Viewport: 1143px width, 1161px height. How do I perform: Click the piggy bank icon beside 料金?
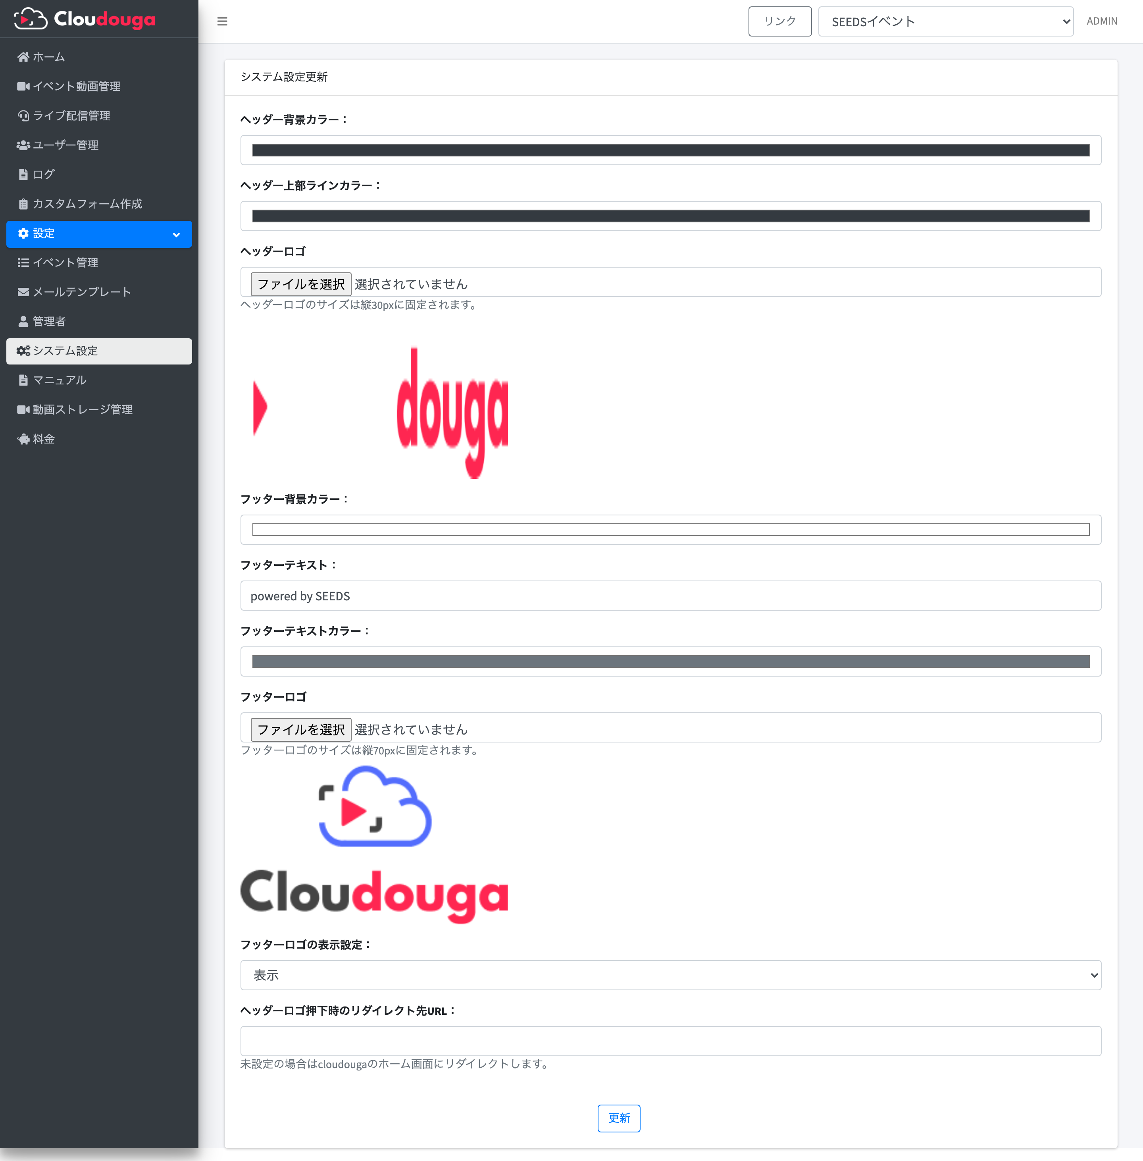tap(23, 439)
